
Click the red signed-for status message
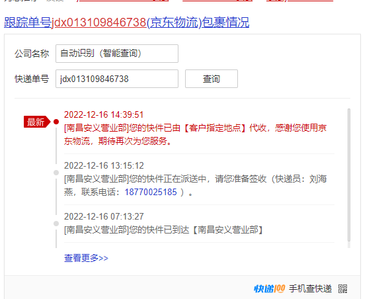click(195, 134)
